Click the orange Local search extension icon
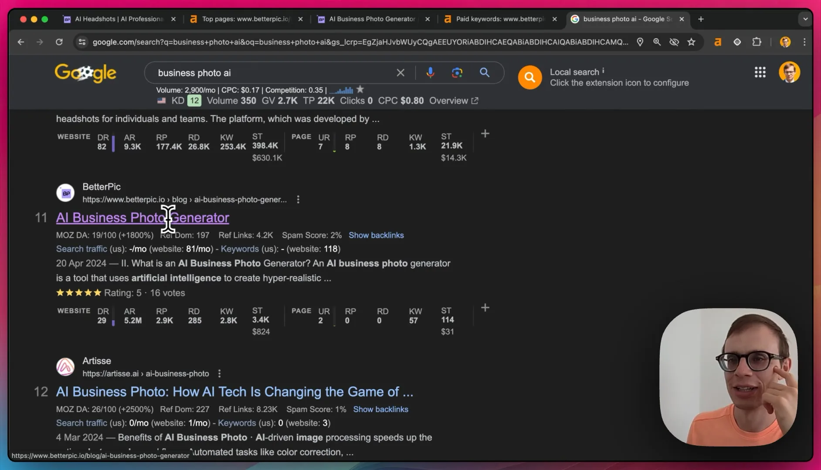Viewport: 821px width, 470px height. click(530, 77)
